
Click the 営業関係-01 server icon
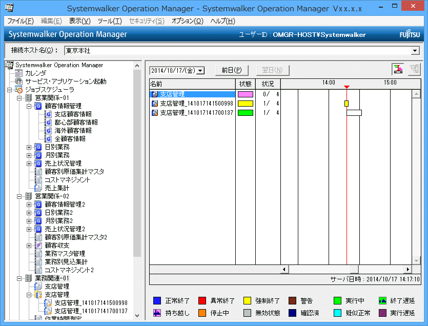(28, 98)
